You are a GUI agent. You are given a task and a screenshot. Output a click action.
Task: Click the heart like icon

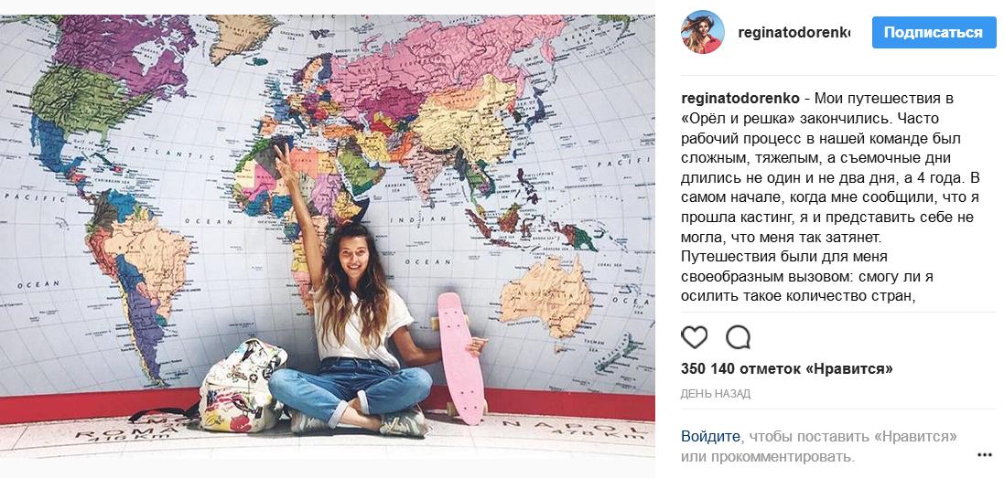tap(694, 336)
